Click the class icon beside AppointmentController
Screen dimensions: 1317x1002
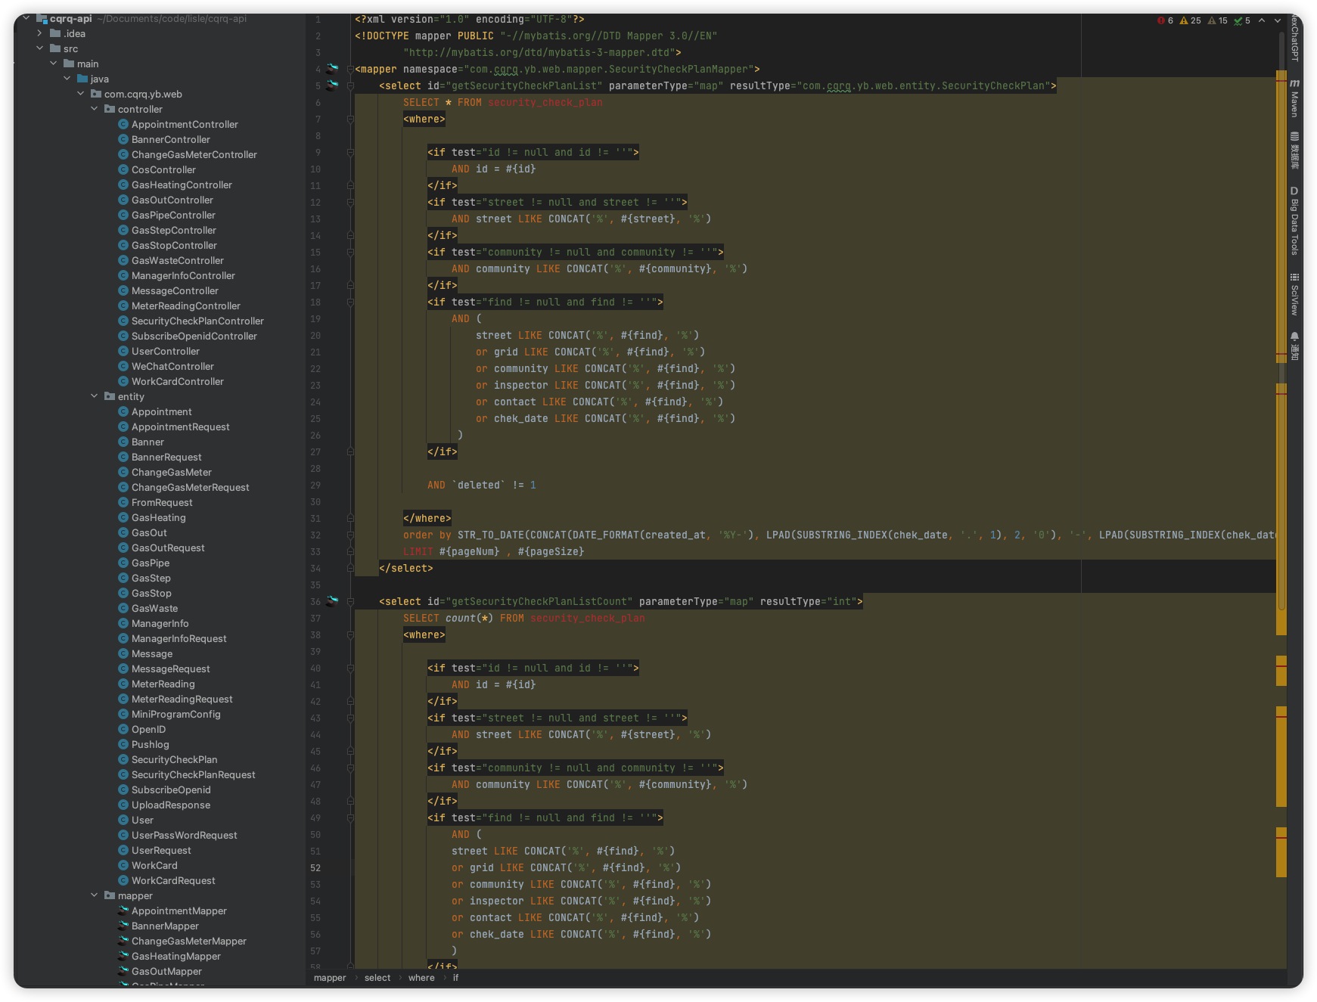(123, 124)
